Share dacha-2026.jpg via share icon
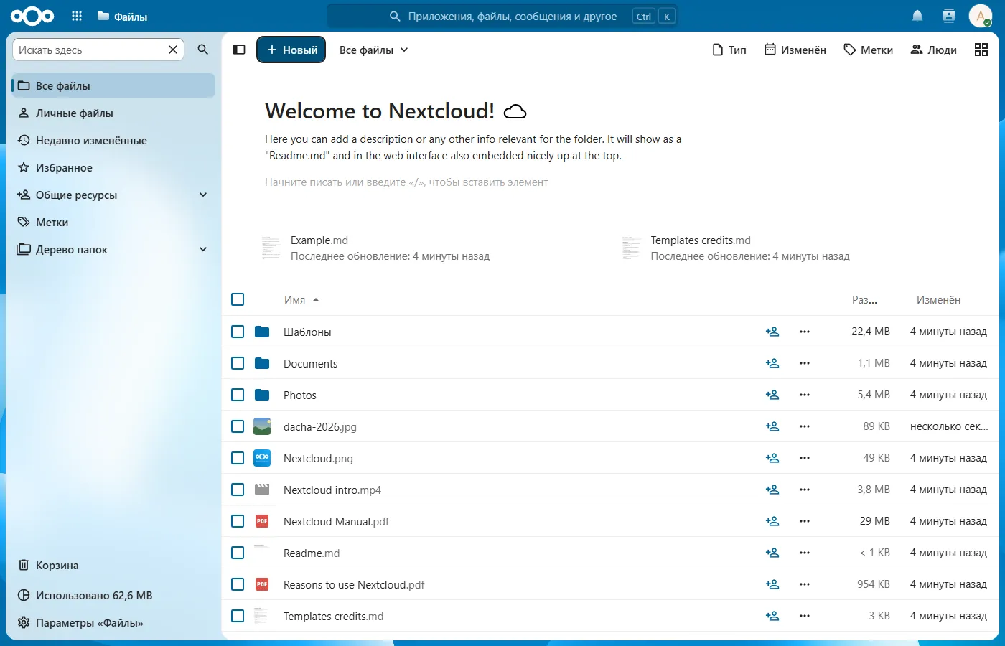Image resolution: width=1005 pixels, height=646 pixels. coord(772,426)
